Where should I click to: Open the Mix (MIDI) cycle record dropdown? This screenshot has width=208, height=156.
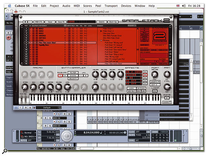(28, 137)
